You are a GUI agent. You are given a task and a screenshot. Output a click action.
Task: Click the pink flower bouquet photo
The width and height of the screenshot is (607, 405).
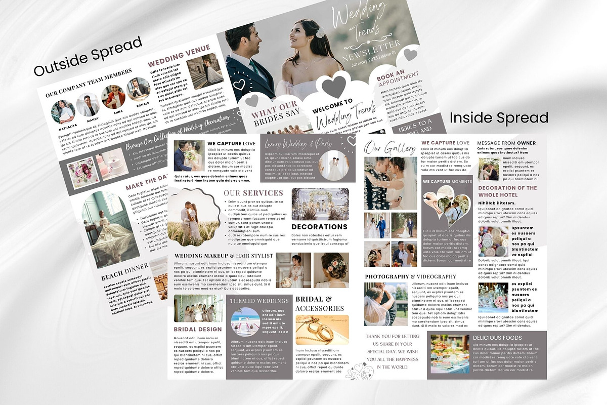tap(83, 173)
